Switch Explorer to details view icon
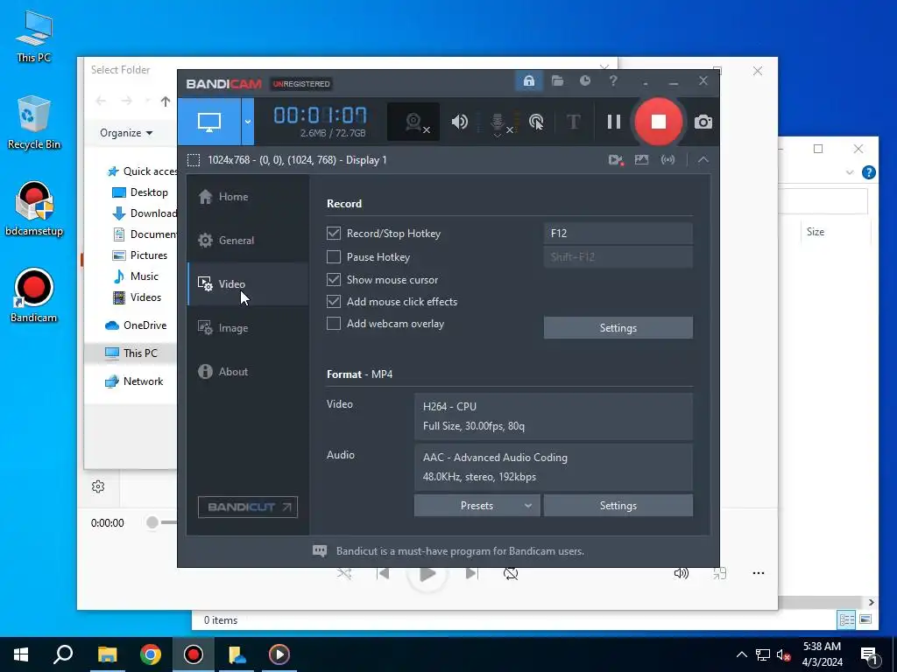Image resolution: width=897 pixels, height=672 pixels. coord(846,619)
